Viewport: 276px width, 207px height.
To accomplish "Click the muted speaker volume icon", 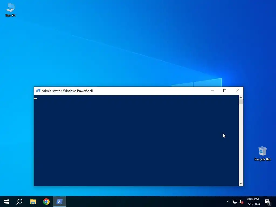I will pos(241,202).
